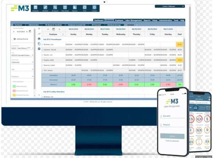This screenshot has height=158, width=214.
Task: Go to previous pay week arrow
Action: click(x=14, y=32)
